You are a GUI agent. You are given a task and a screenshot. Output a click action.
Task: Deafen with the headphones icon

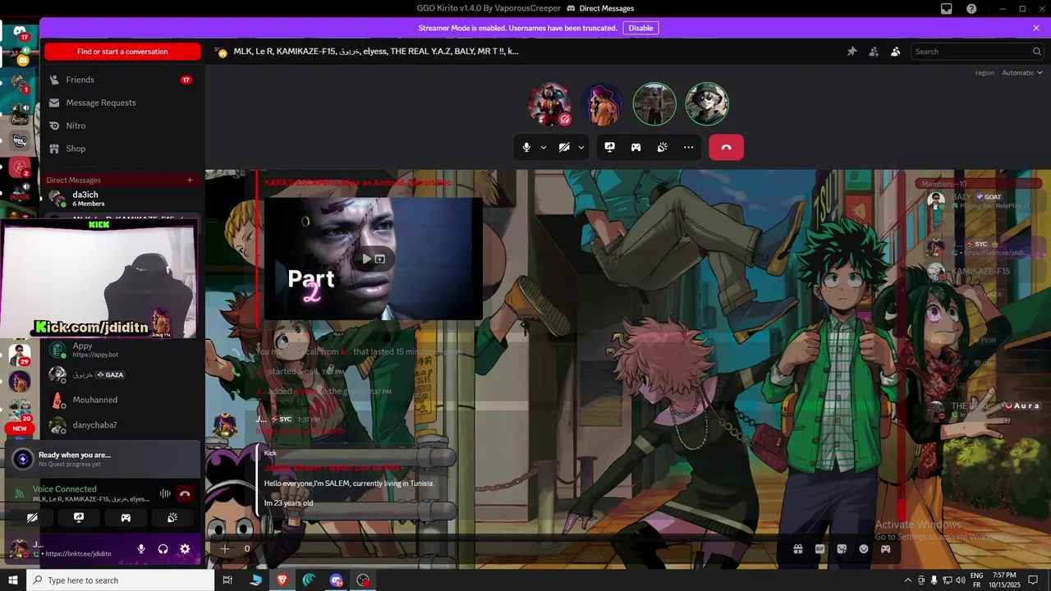coord(163,549)
